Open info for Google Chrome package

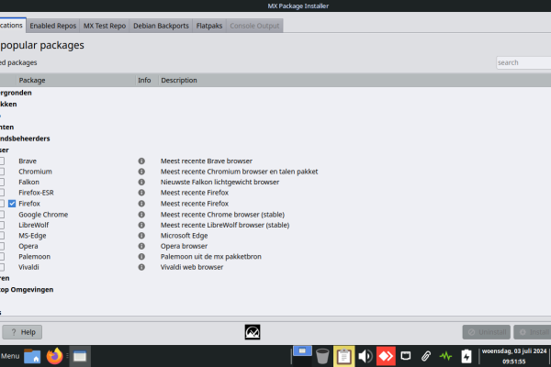(x=142, y=214)
